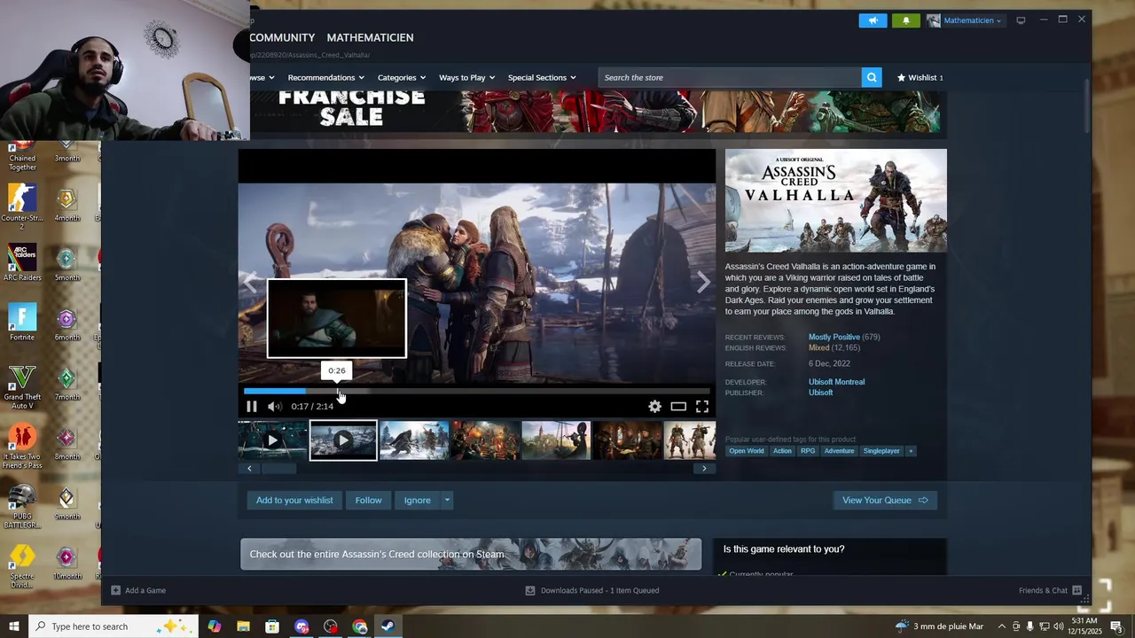Click Add a Game plus icon

coord(115,590)
